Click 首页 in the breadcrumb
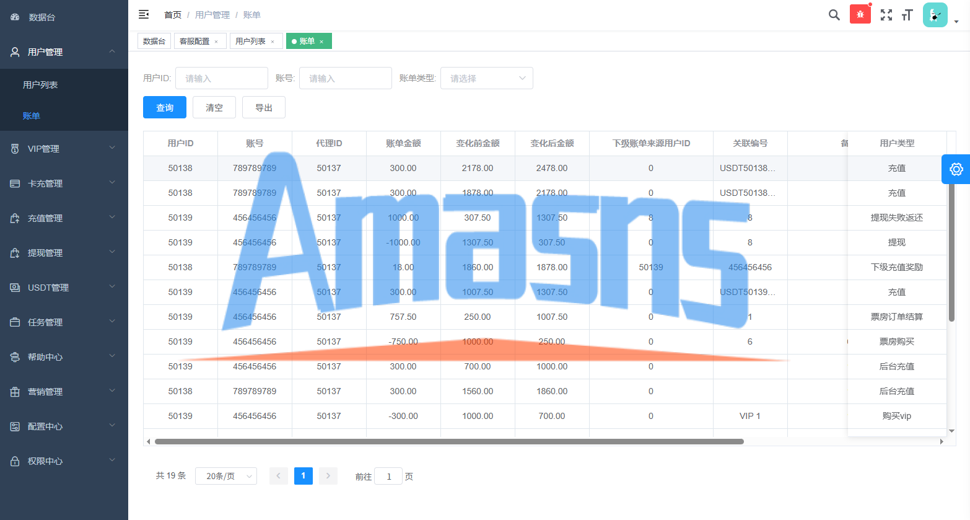Viewport: 970px width, 520px height. [173, 15]
